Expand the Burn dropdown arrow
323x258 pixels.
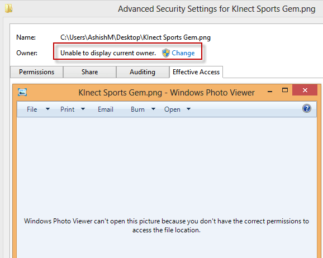coord(153,109)
